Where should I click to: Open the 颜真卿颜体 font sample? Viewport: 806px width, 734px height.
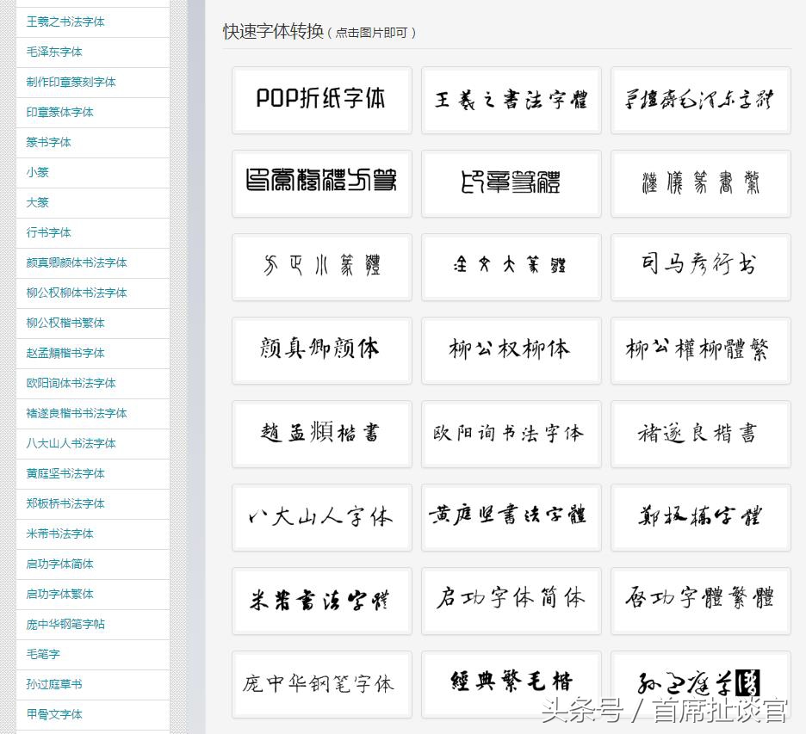point(321,350)
